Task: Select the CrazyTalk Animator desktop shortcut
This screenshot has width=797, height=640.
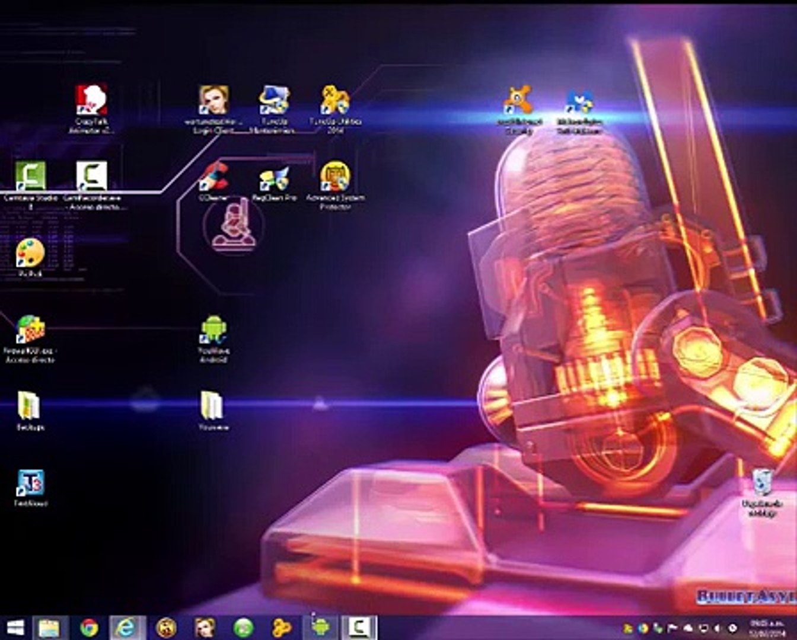Action: coord(92,108)
